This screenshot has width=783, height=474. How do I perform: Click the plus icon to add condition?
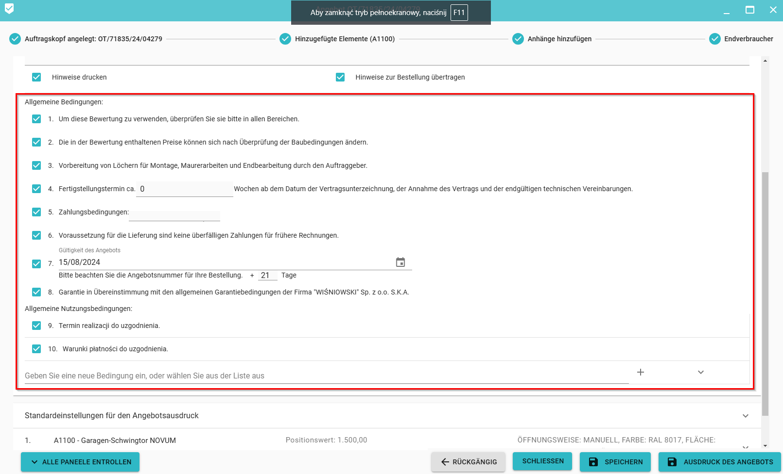(641, 372)
